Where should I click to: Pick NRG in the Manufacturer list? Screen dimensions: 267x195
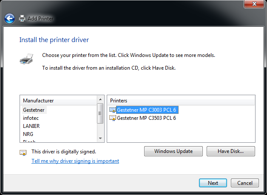tap(28, 134)
